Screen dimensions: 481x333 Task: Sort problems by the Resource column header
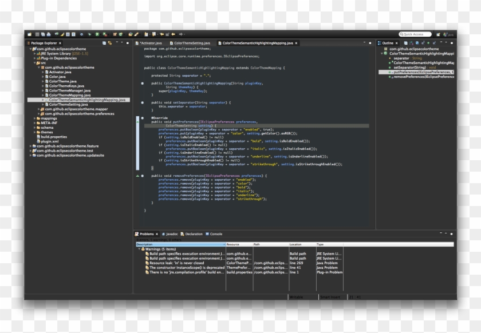point(238,244)
